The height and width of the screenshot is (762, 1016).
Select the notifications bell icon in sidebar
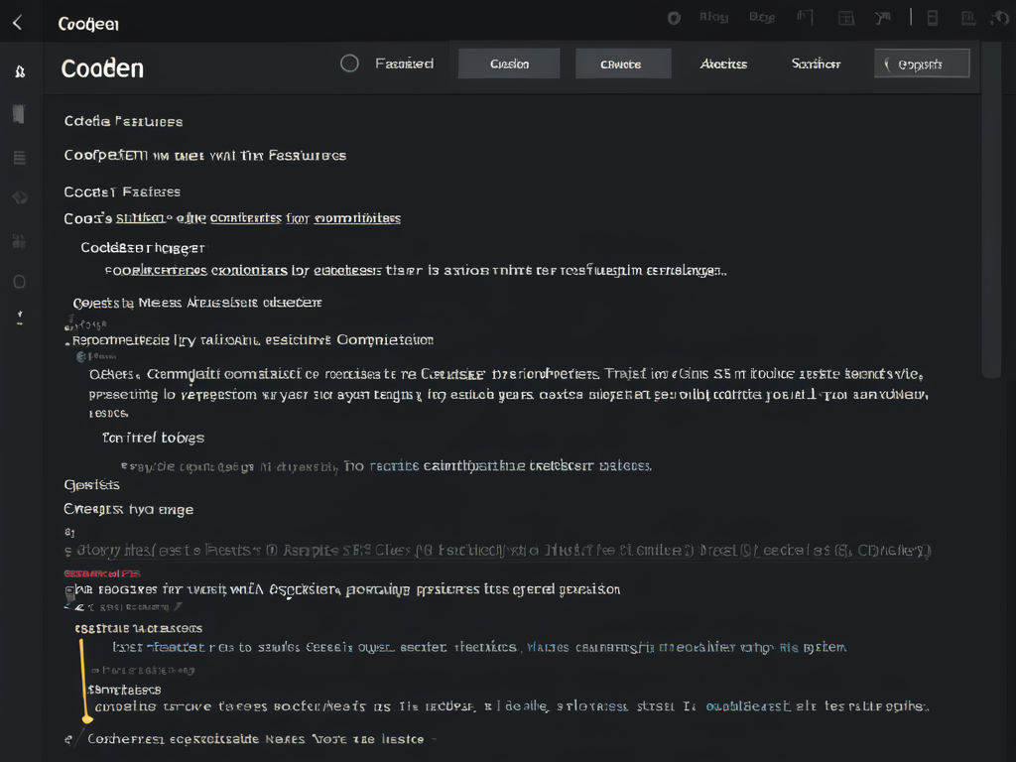coord(19,71)
